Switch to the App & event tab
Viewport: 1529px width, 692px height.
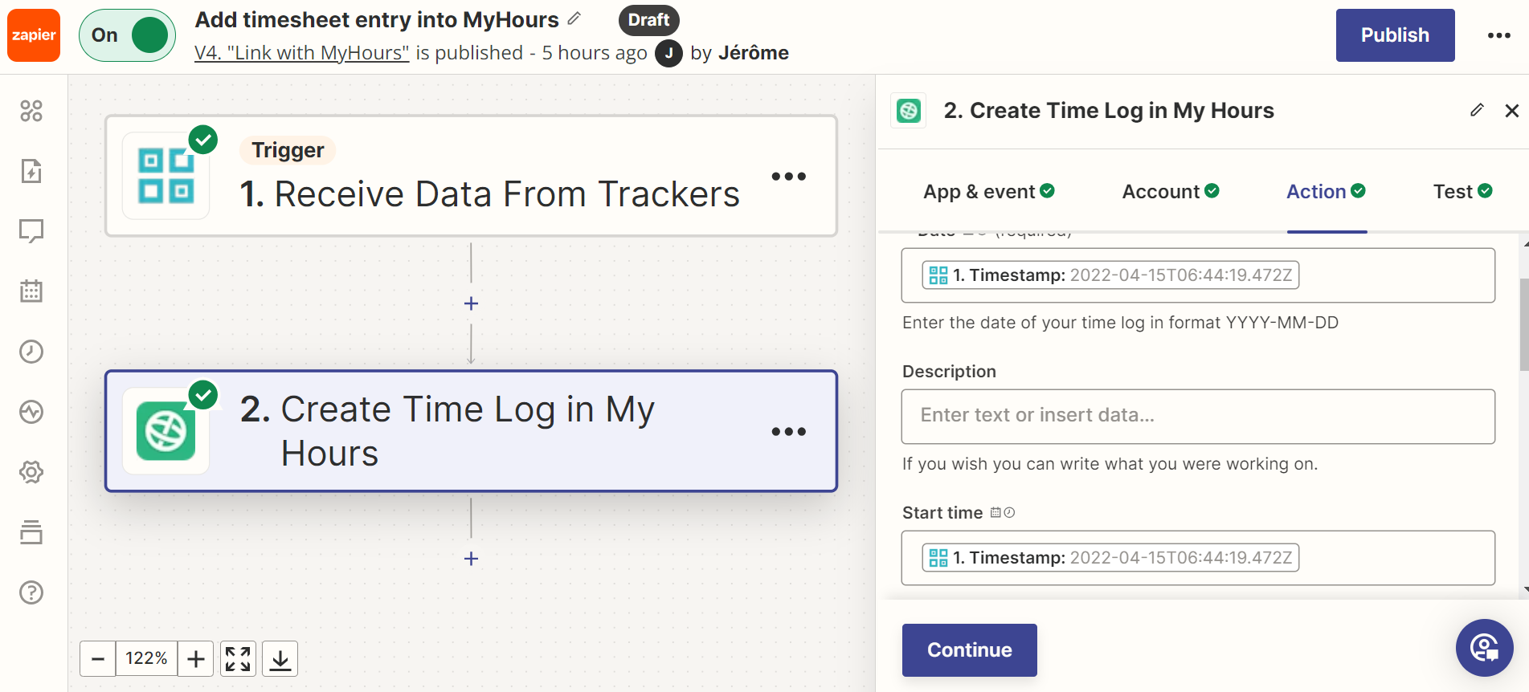point(988,192)
